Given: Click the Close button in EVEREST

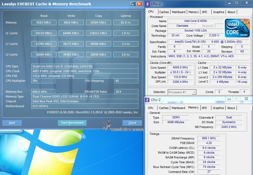Looking at the screenshot, I should (132, 123).
